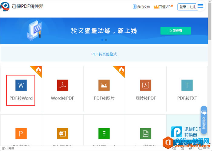The width and height of the screenshot is (212, 151).
Task: Open the Word转PDF label
Action: pos(62,98)
